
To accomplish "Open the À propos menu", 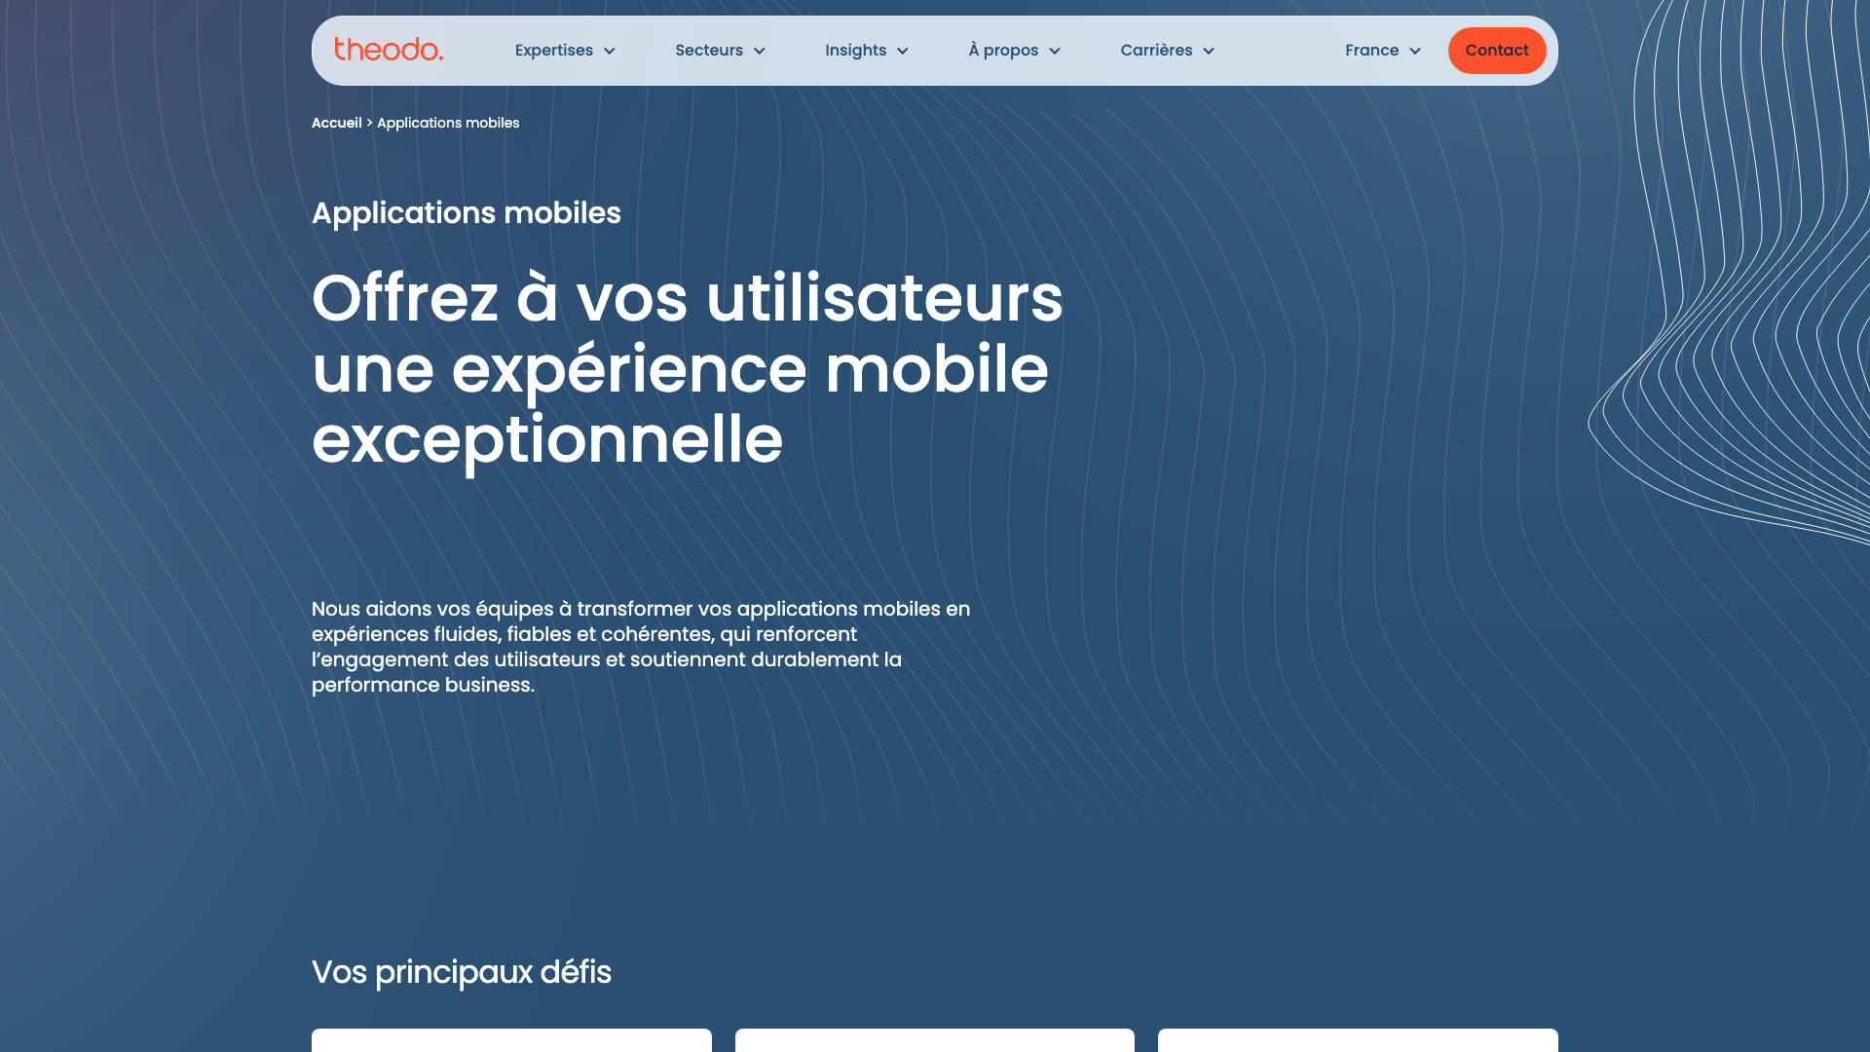I will 1003,51.
